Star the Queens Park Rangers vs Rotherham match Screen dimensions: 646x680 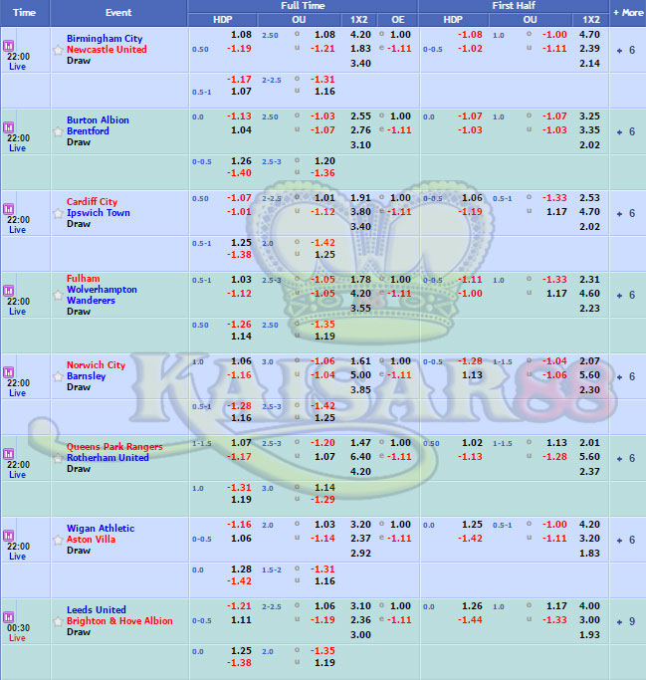point(58,458)
